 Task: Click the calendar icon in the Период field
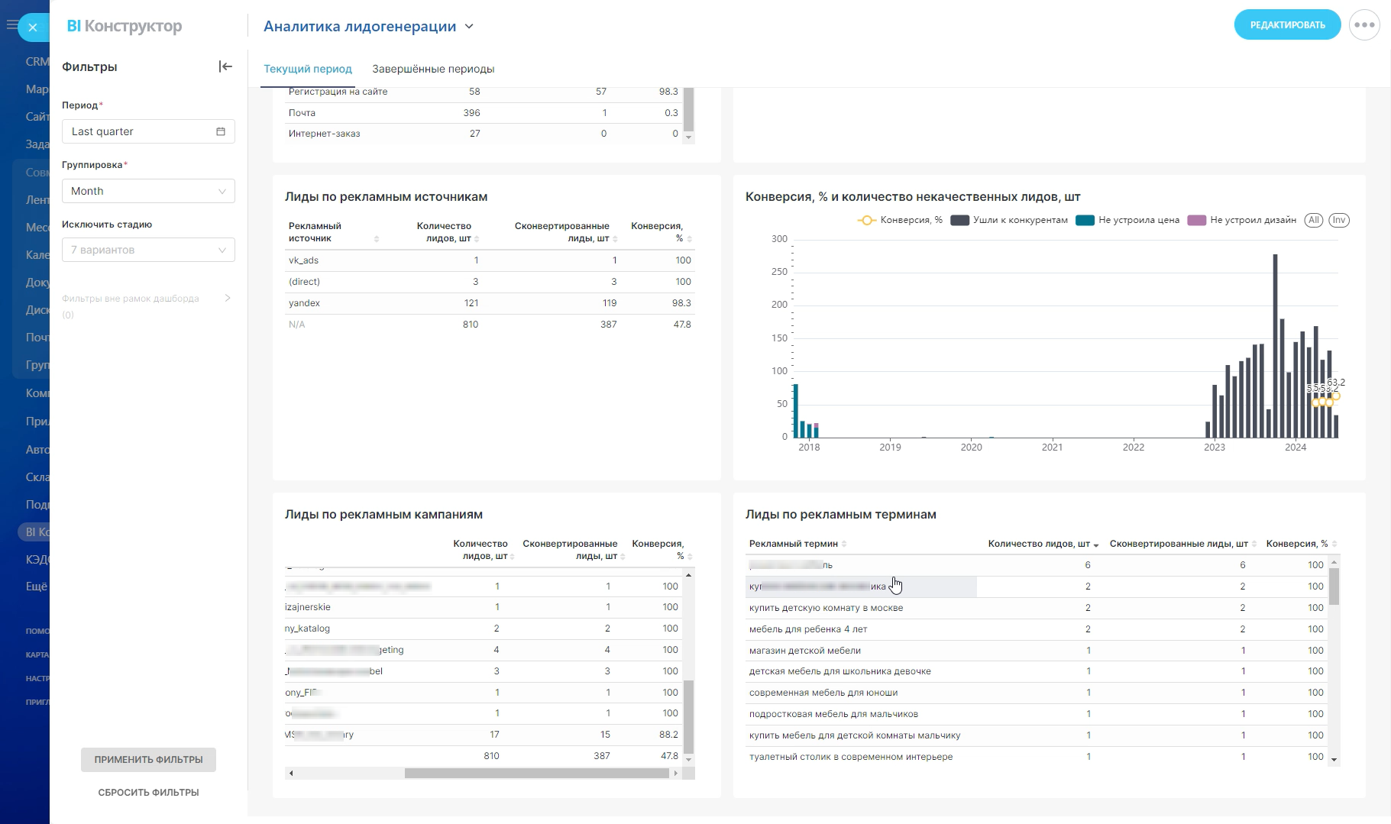(221, 131)
